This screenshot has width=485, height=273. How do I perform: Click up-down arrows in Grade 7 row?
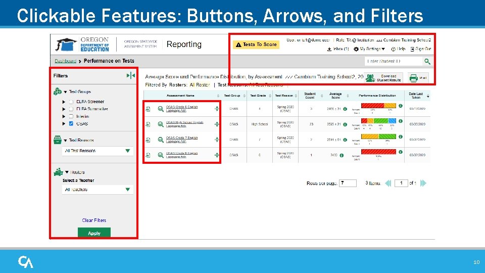coord(217,140)
